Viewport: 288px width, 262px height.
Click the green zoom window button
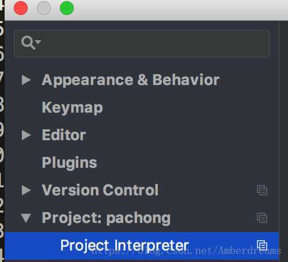67,8
